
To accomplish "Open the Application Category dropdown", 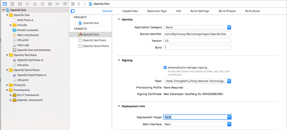I will pyautogui.click(x=197, y=27).
